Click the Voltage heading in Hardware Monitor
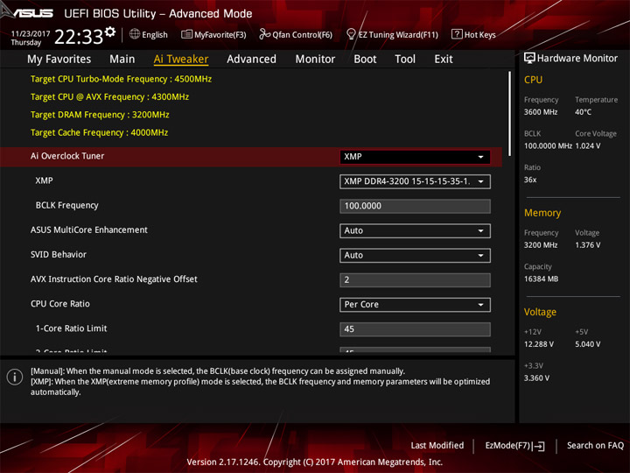 (x=540, y=312)
